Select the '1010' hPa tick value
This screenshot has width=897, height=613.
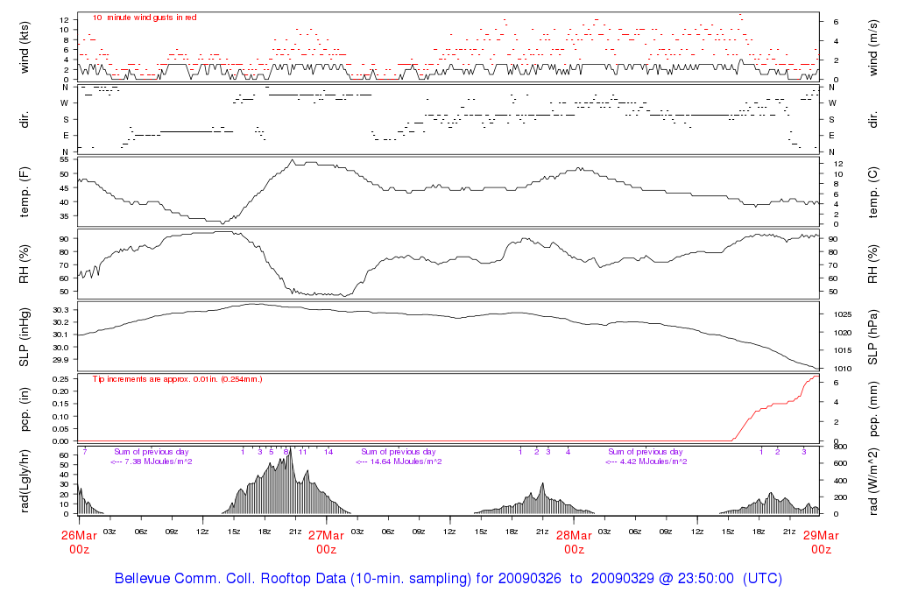(x=842, y=369)
